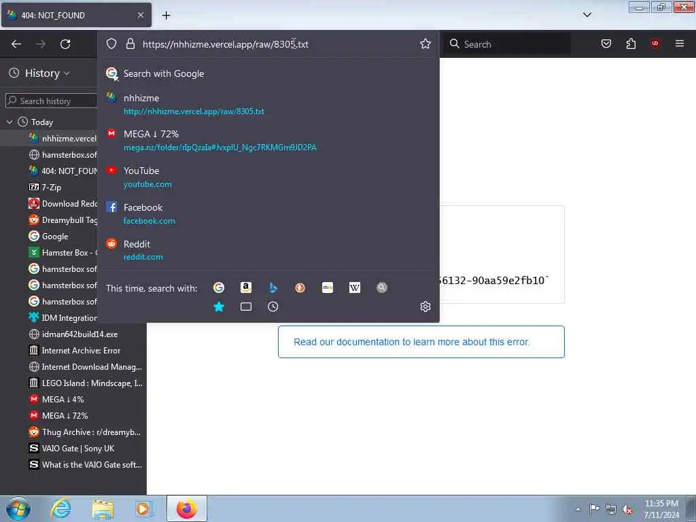Choose the Reddit suggestion
696x522 pixels.
pyautogui.click(x=268, y=250)
